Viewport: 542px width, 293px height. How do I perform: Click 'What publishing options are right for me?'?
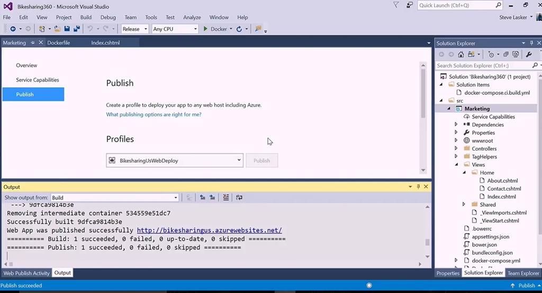point(153,114)
